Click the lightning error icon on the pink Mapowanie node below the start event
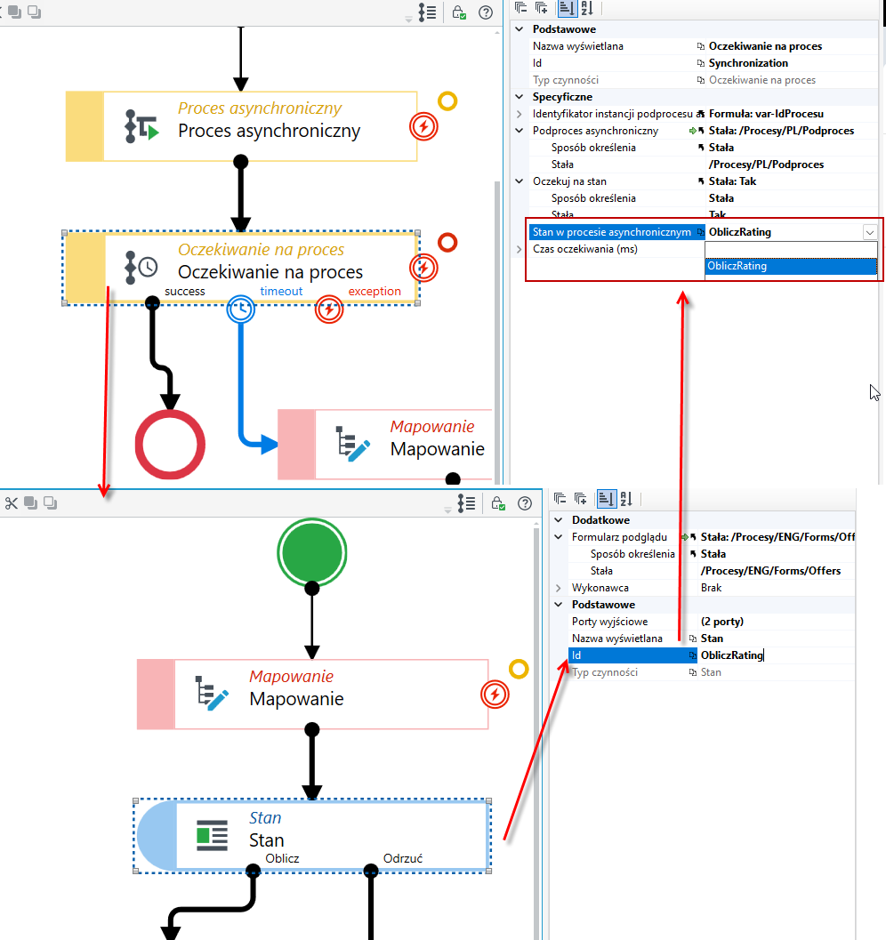The height and width of the screenshot is (940, 886). pyautogui.click(x=495, y=695)
